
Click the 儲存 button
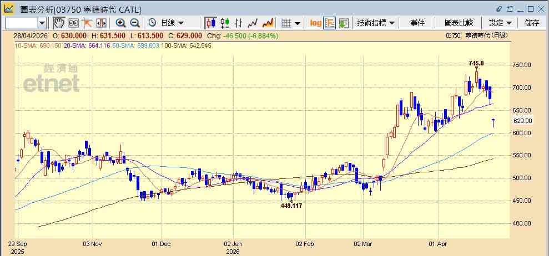(x=532, y=23)
